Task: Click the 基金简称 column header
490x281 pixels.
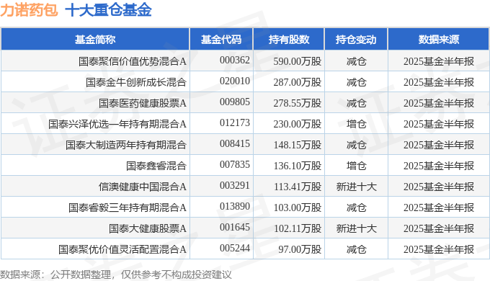Action: click(95, 40)
